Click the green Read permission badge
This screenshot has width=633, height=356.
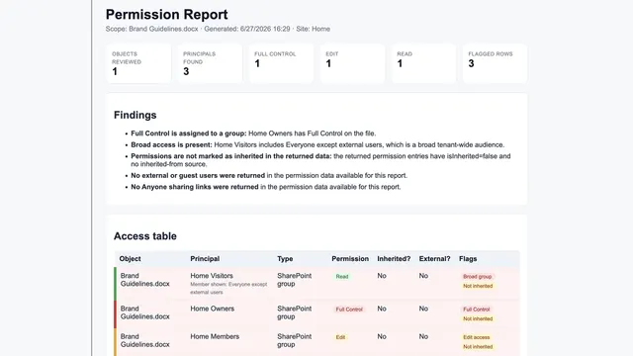click(342, 277)
